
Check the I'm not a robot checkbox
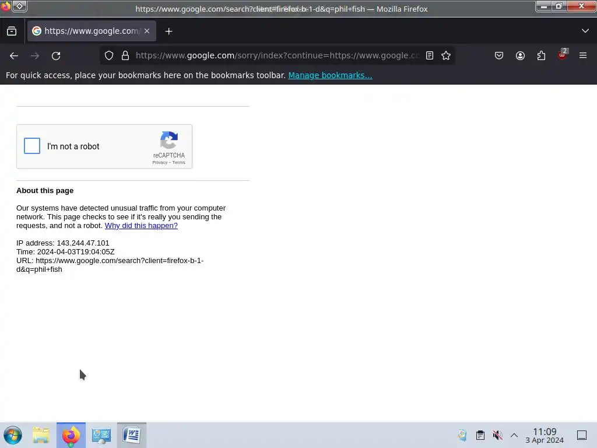32,146
